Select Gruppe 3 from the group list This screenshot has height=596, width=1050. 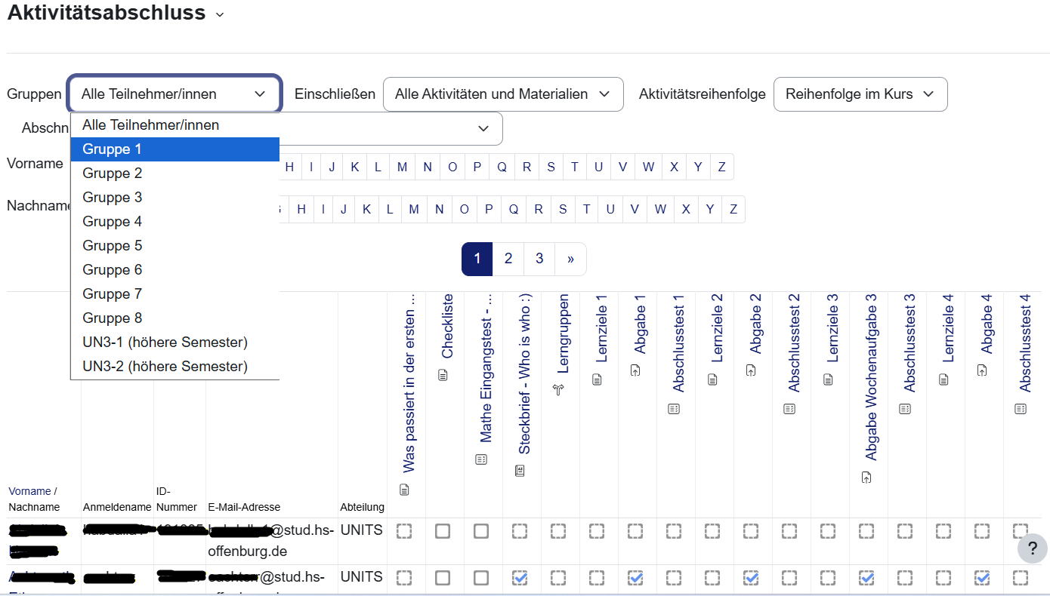113,198
